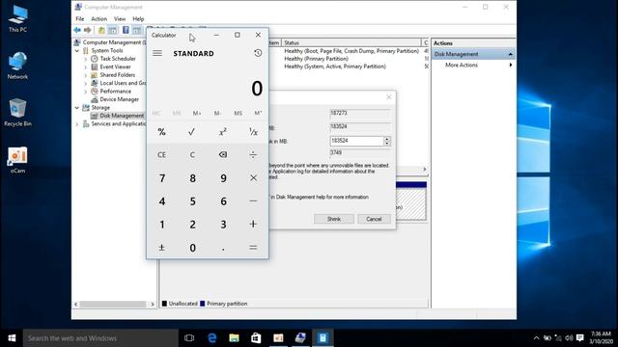The image size is (618, 347).
Task: Click the digit 5 key
Action: (192, 201)
